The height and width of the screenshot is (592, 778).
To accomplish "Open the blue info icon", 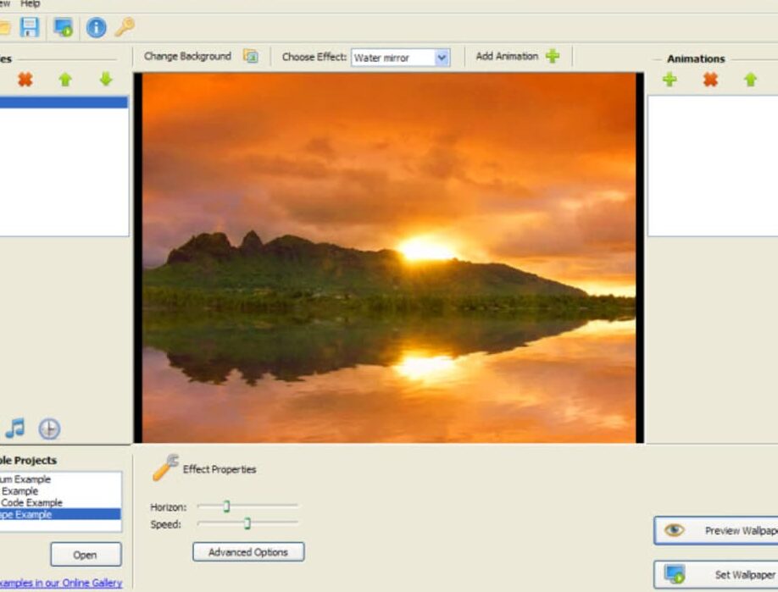I will point(96,28).
